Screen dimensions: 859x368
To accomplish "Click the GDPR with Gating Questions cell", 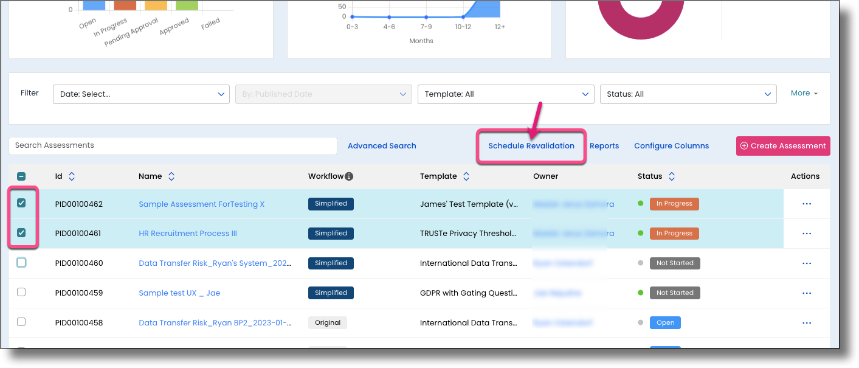I will (469, 293).
